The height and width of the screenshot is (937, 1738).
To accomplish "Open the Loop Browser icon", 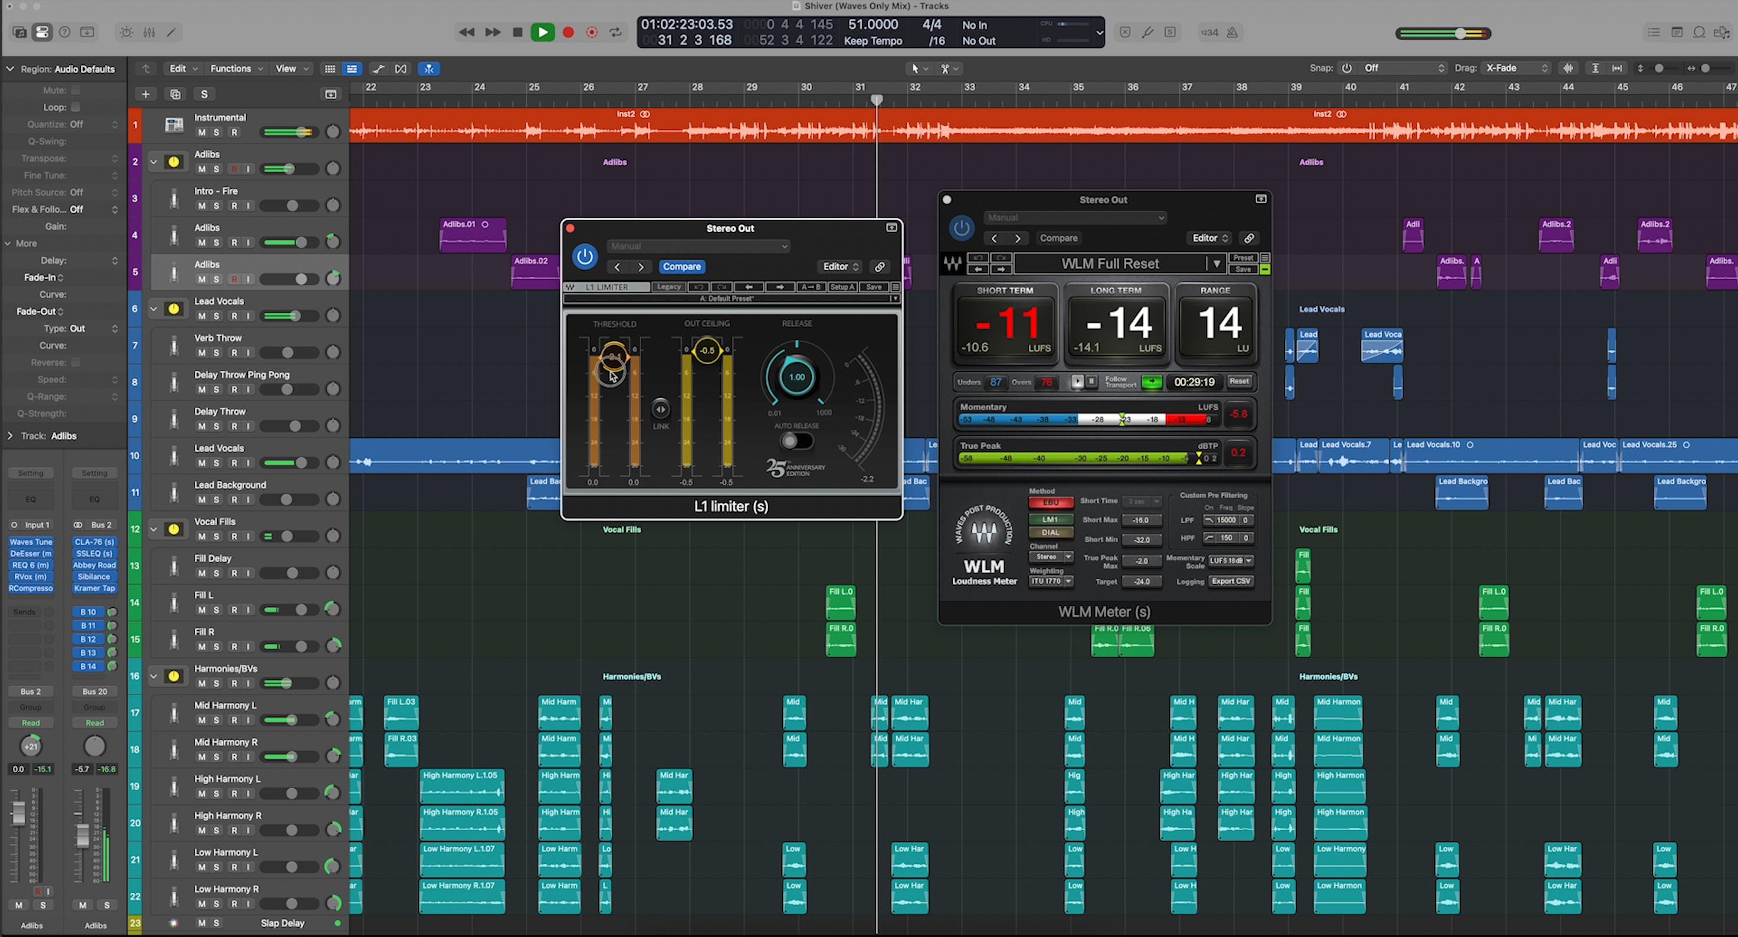I will pyautogui.click(x=1700, y=32).
